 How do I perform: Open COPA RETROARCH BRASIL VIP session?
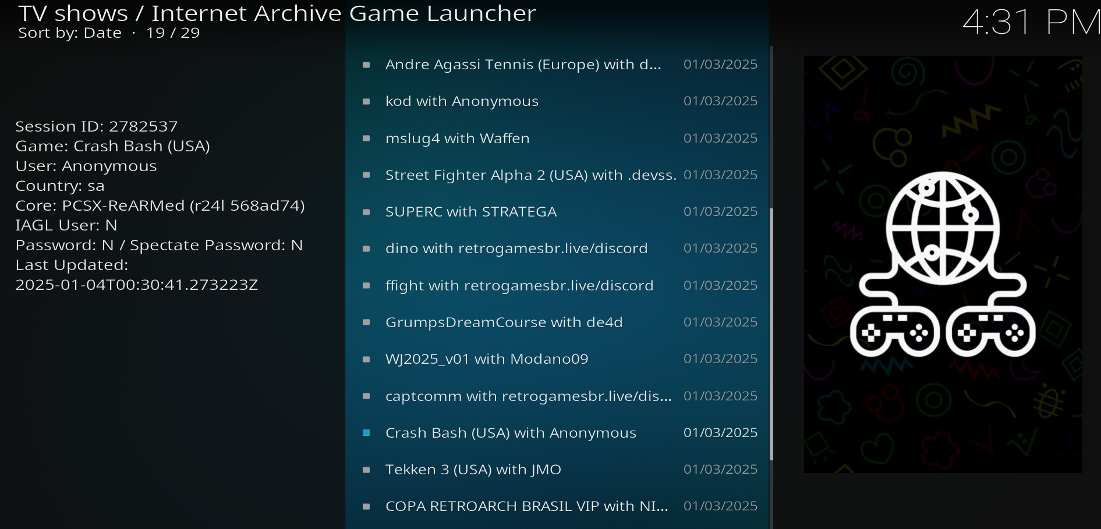click(x=557, y=506)
